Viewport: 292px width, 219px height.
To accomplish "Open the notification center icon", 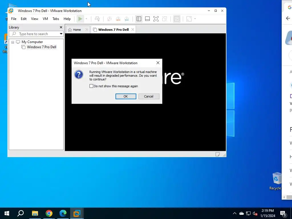I will [283, 213].
